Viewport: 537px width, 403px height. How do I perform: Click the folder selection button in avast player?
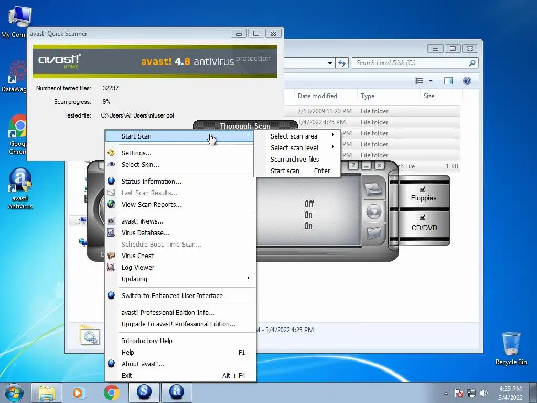tap(373, 233)
